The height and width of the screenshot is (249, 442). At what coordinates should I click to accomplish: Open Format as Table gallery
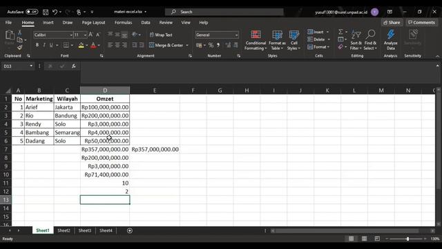coord(277,40)
